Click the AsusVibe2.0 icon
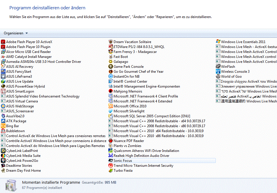This screenshot has height=193, width=277. pos(3,116)
